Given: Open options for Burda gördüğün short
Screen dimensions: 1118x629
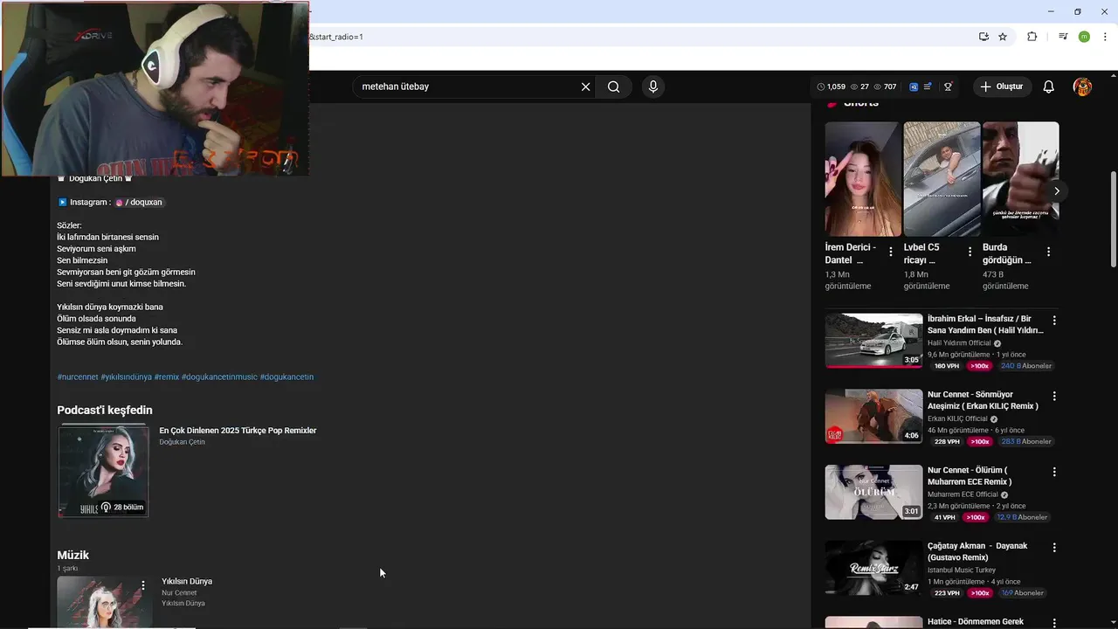Looking at the screenshot, I should click(1048, 252).
